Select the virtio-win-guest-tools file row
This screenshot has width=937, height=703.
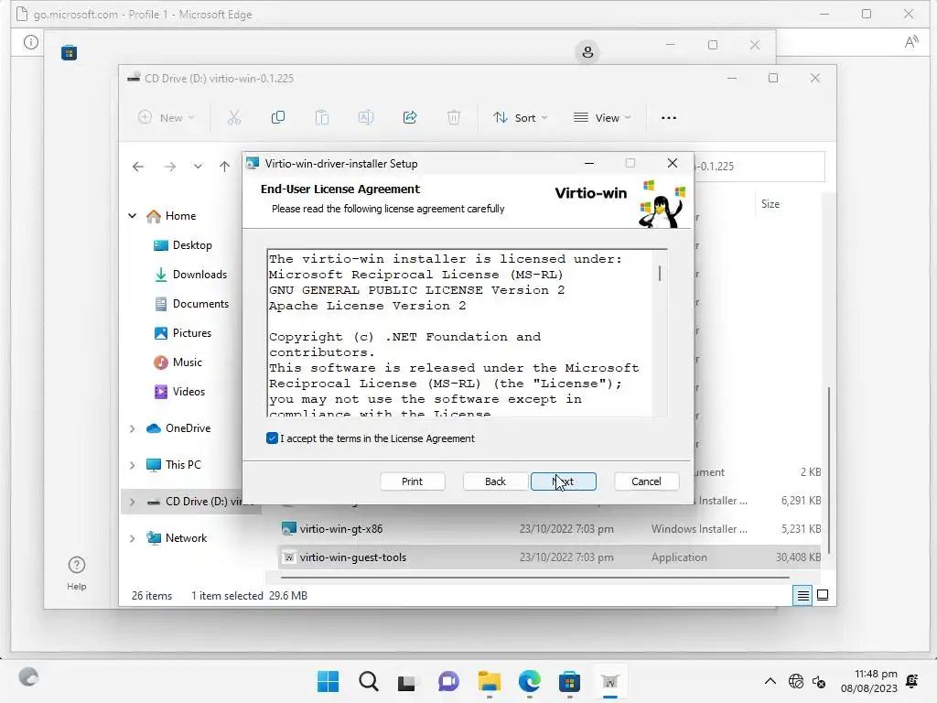(x=550, y=557)
